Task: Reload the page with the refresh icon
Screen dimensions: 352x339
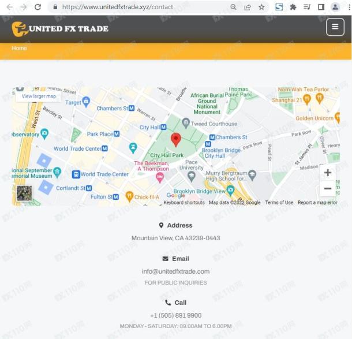Action: pos(38,7)
